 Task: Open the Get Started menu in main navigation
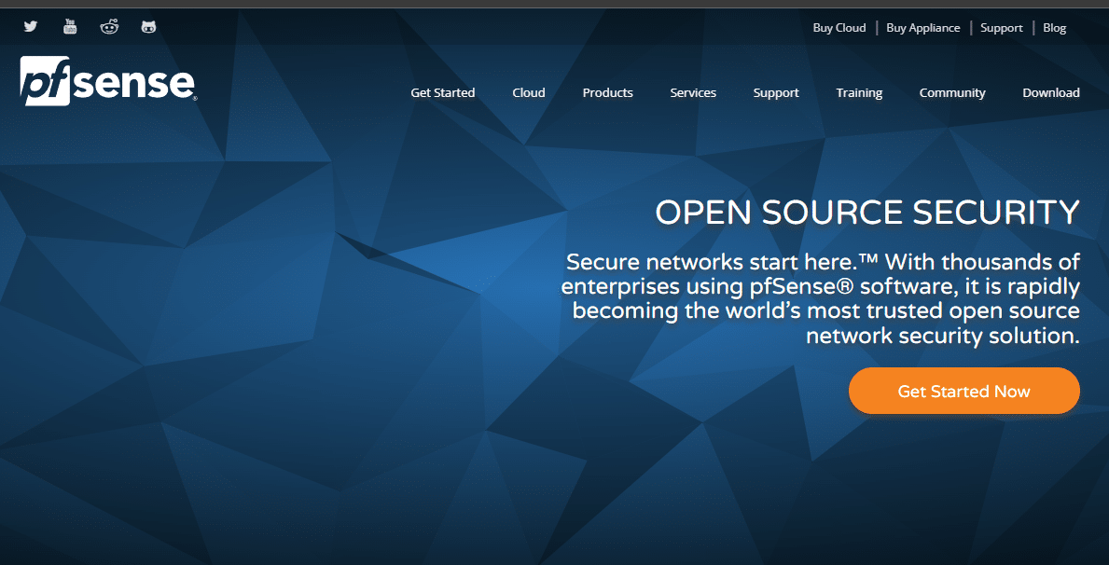(x=442, y=93)
